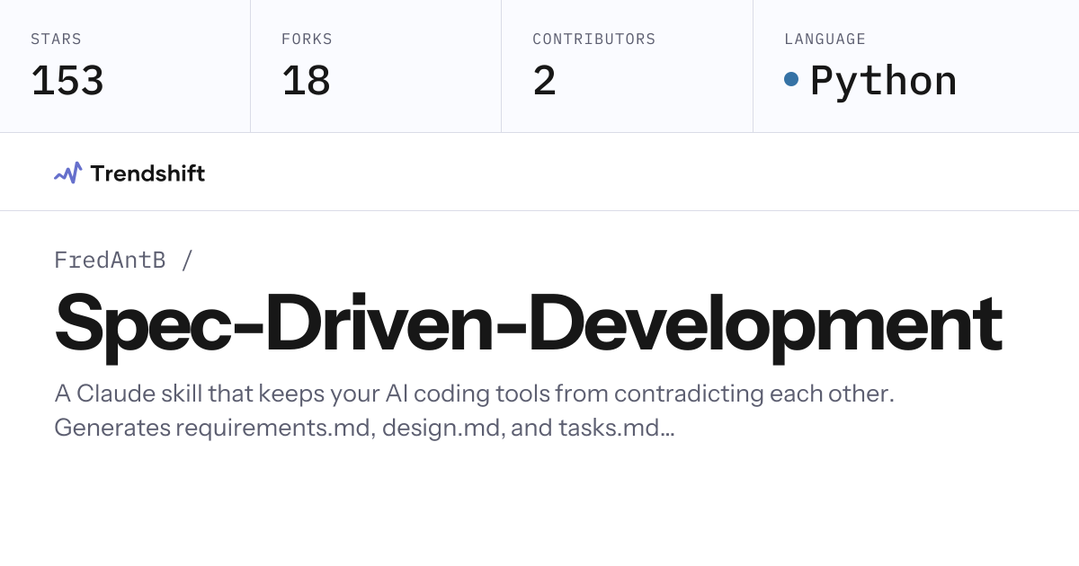Click the forks count 18
This screenshot has width=1079, height=566.
point(306,81)
